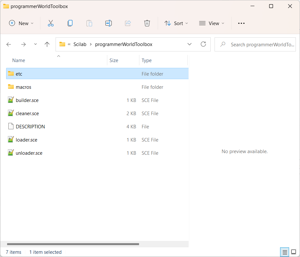300x257 pixels.
Task: Open the Sort options dropdown
Action: [x=176, y=23]
